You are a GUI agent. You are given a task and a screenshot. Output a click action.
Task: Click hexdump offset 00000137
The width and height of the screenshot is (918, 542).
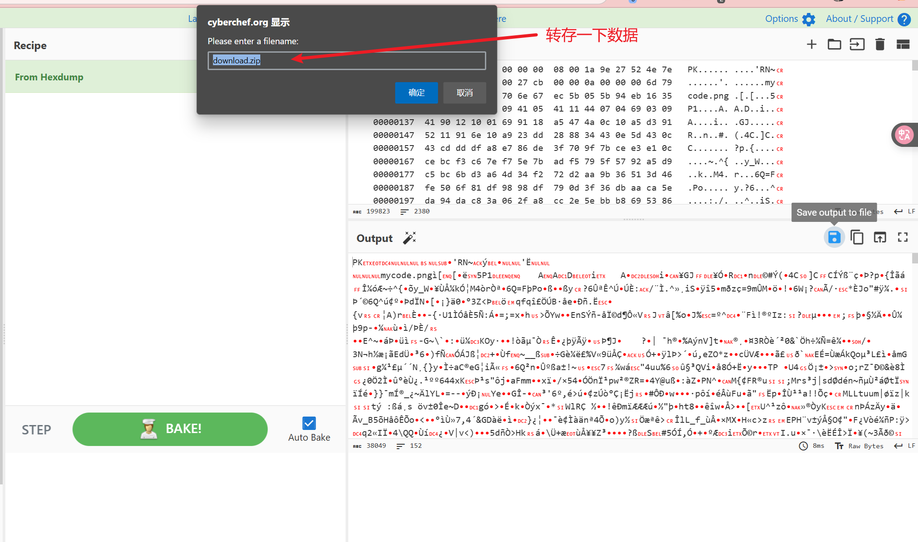coord(393,122)
